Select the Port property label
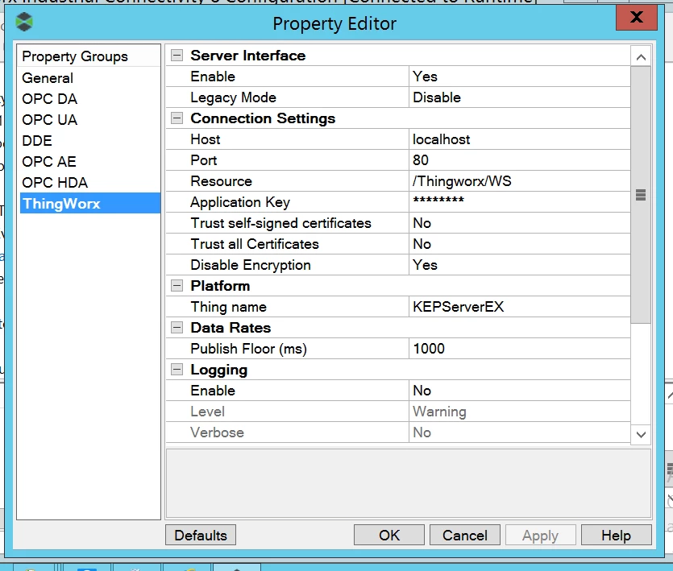This screenshot has width=673, height=571. [x=203, y=160]
